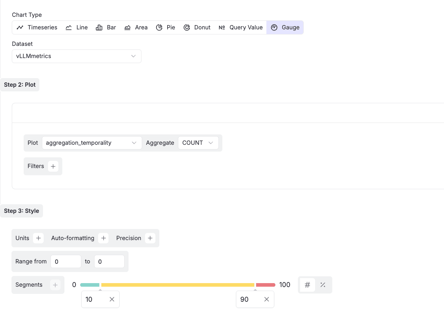Switch segments to percent mode
The image size is (444, 334).
(323, 285)
